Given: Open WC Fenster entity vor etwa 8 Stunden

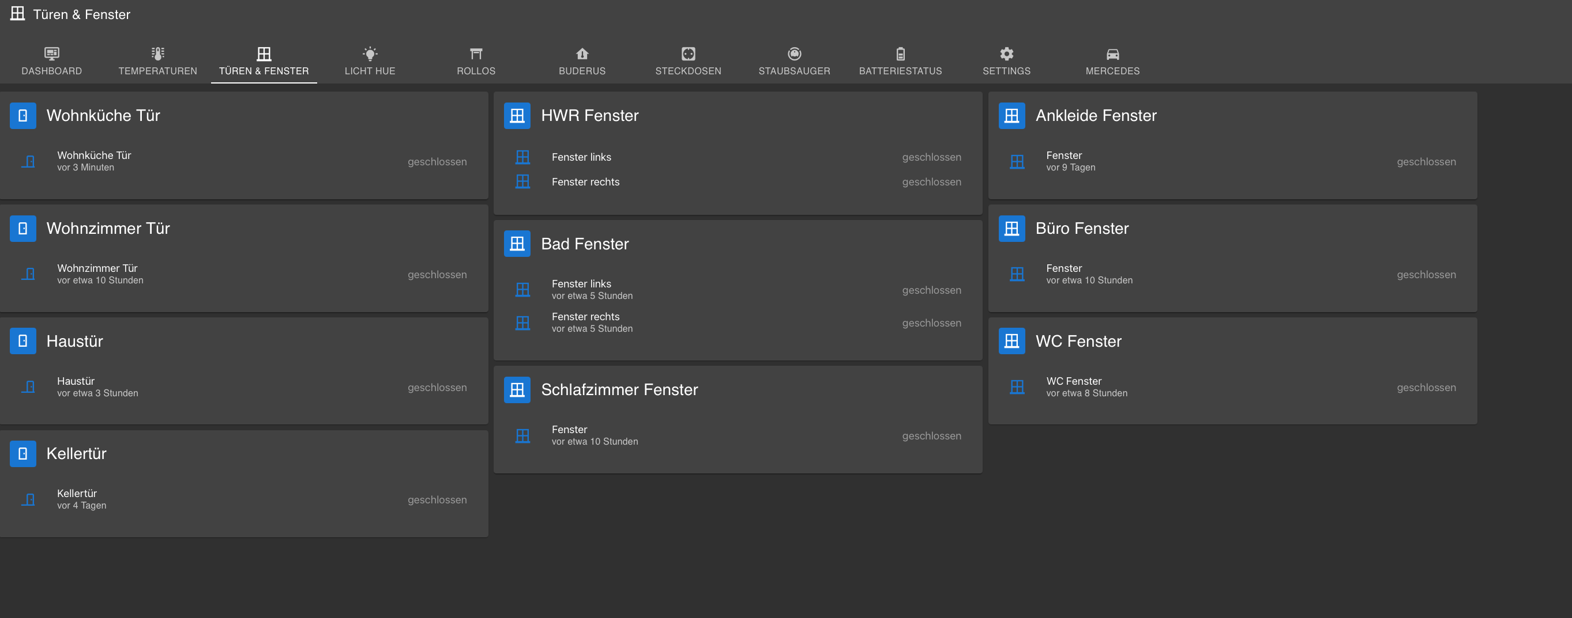Looking at the screenshot, I should pos(1233,387).
